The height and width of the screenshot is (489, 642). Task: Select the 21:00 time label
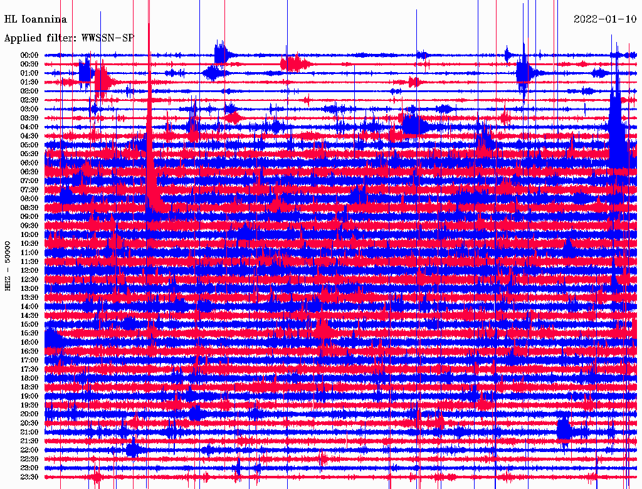click(x=29, y=433)
